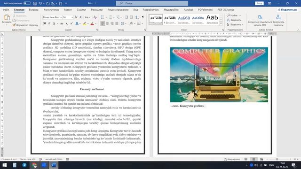Clear all formatting icon
Image resolution: width=301 pixels, height=169 pixels.
[x=95, y=17]
